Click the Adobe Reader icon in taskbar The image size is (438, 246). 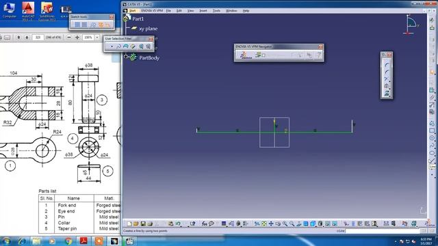click(x=83, y=241)
